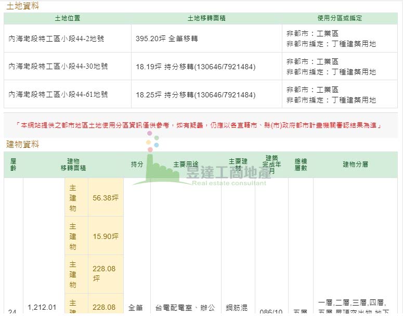Click the 使用分區或編定 column header
This screenshot has height=316, width=403.
click(x=340, y=18)
